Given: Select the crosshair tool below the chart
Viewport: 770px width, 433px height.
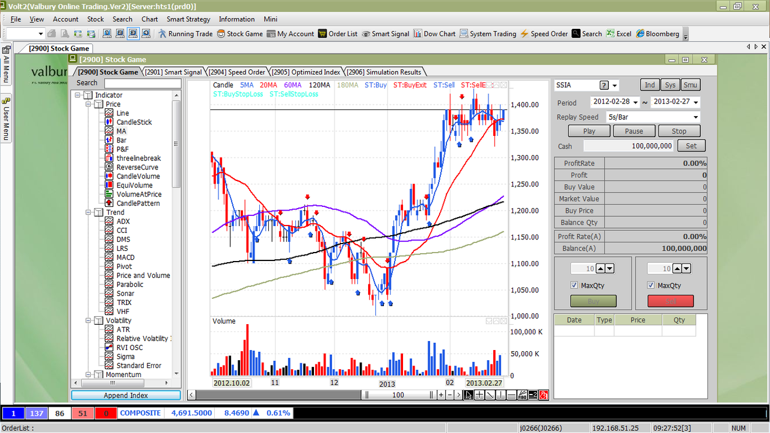Looking at the screenshot, I should (x=479, y=395).
